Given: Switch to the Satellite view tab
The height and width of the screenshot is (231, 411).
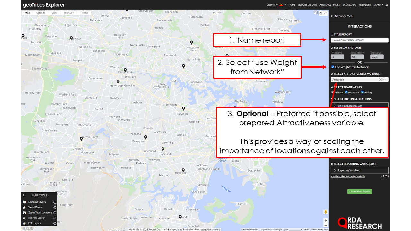Looking at the screenshot, I should point(41,13).
